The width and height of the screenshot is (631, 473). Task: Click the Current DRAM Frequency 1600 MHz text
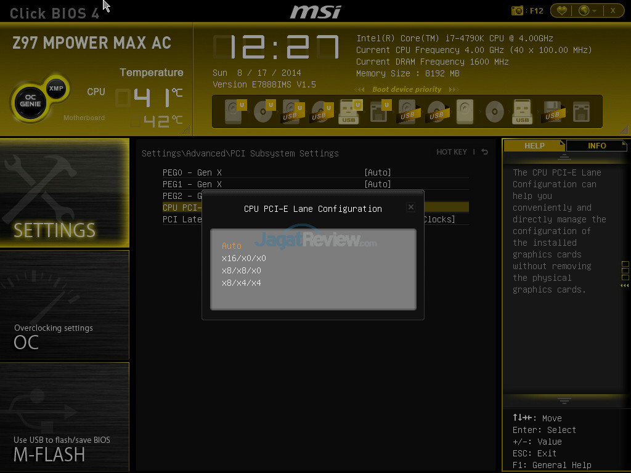click(x=432, y=62)
